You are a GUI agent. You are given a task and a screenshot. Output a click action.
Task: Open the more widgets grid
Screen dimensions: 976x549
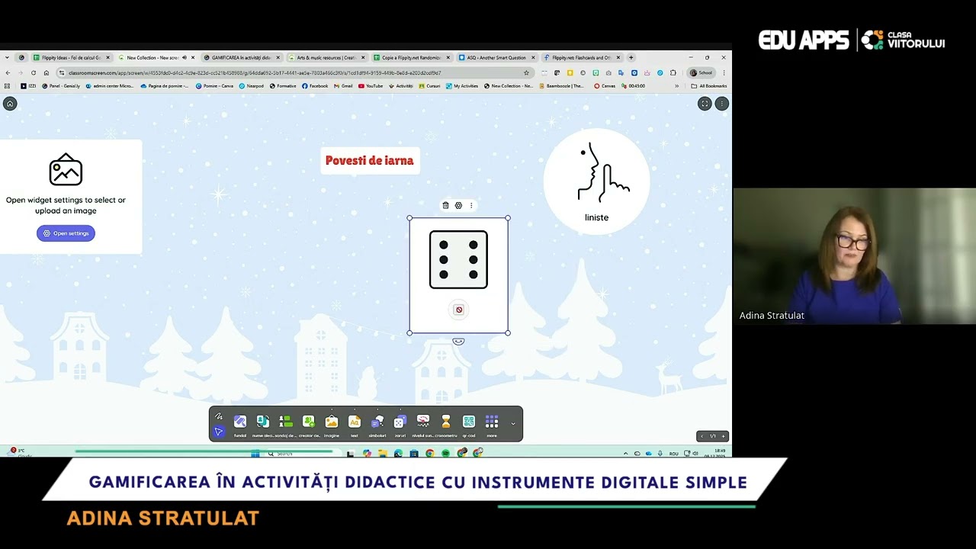point(492,425)
